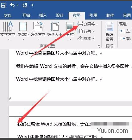Click the 页边距 margins icon

(x=23, y=26)
